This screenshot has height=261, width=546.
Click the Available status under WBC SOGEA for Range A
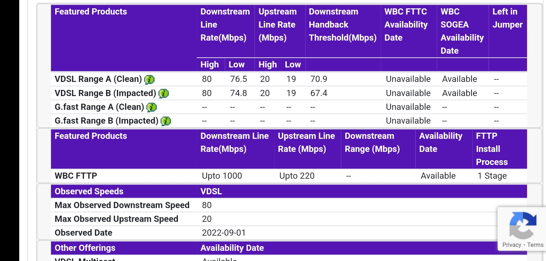[459, 79]
